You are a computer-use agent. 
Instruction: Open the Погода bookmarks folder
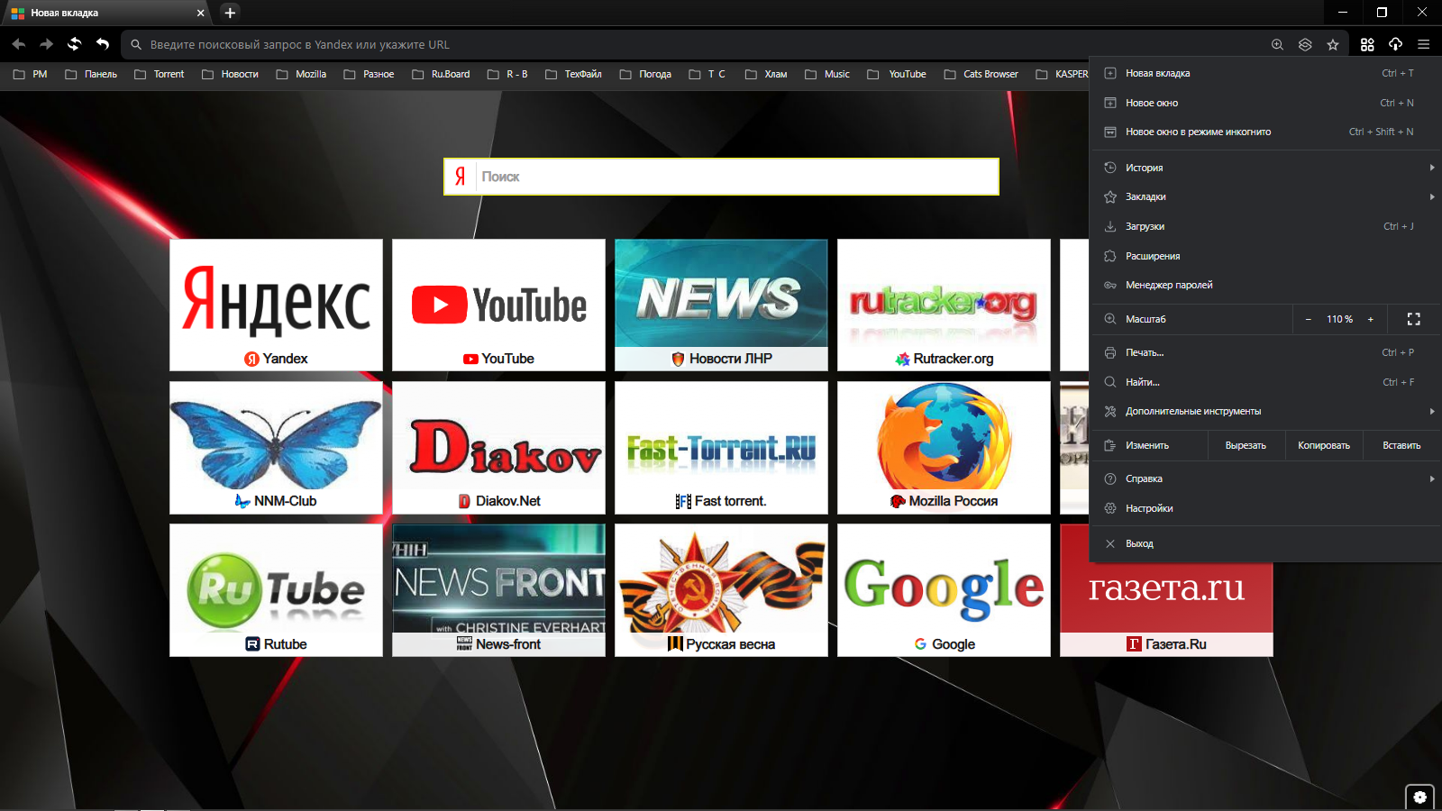[x=645, y=74]
